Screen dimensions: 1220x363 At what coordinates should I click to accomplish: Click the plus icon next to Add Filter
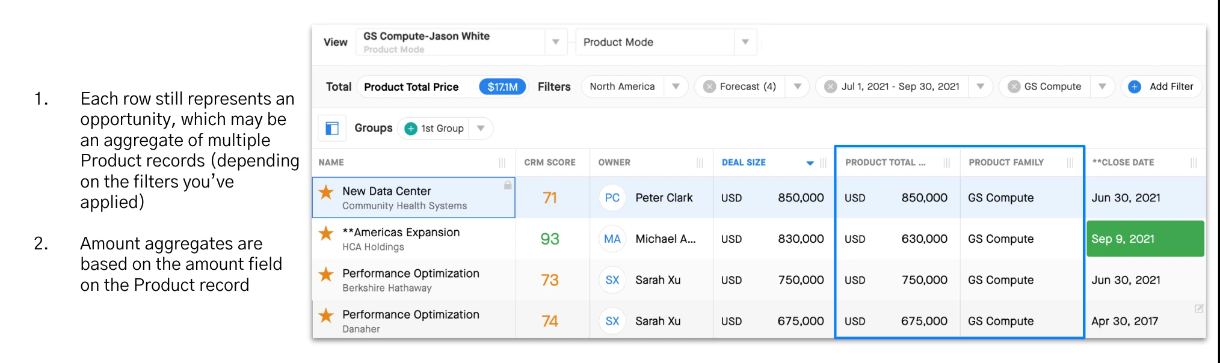[1135, 87]
